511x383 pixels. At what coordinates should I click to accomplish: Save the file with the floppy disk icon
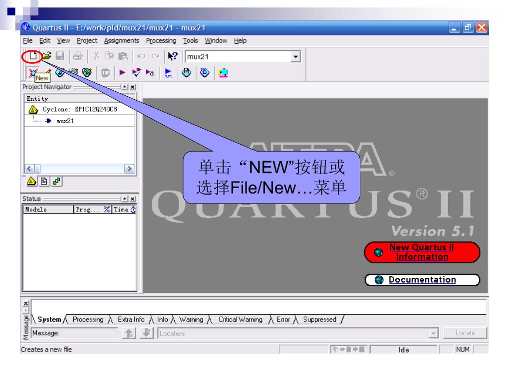click(x=60, y=56)
